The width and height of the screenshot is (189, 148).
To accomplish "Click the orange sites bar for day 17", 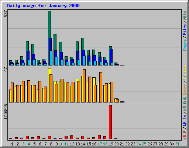I will pyautogui.click(x=101, y=87).
